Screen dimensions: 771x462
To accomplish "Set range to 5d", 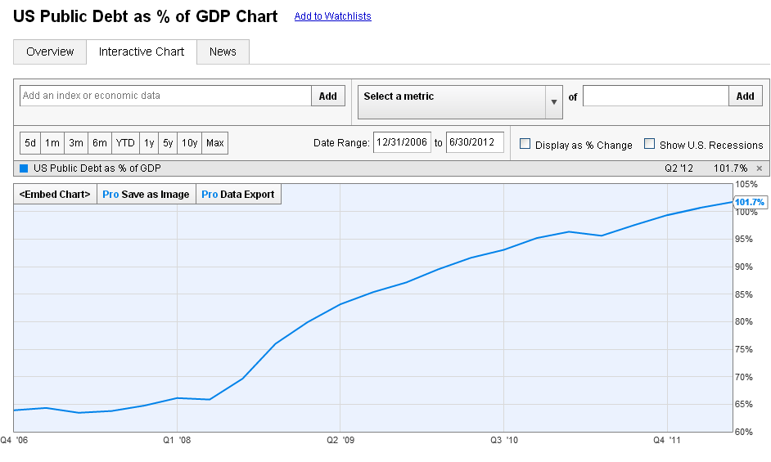I will (30, 143).
